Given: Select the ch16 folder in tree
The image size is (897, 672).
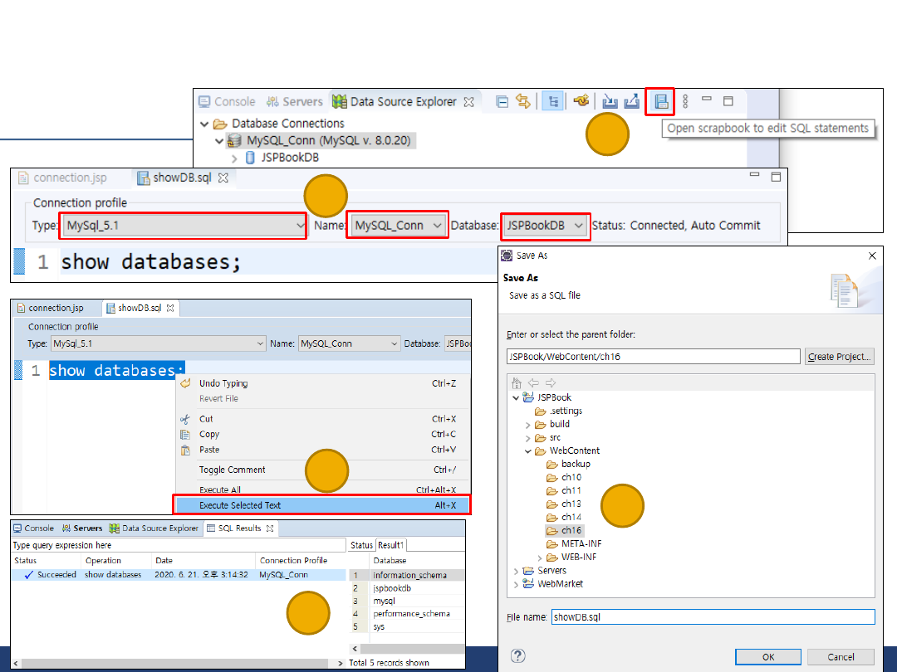Looking at the screenshot, I should [x=571, y=531].
